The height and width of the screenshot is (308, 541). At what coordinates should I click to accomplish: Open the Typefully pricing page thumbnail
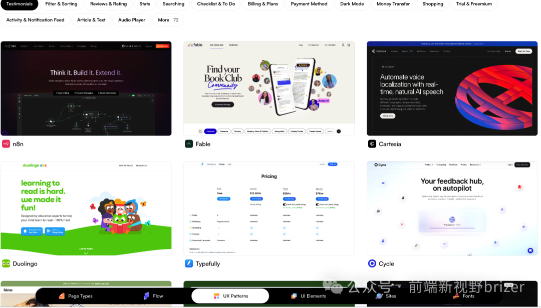[269, 208]
